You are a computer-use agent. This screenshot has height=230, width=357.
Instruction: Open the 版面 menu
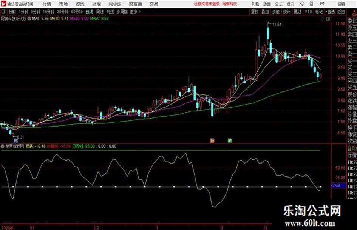pos(267,4)
